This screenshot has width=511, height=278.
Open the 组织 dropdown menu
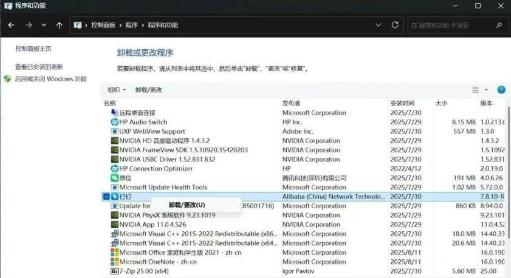point(116,90)
